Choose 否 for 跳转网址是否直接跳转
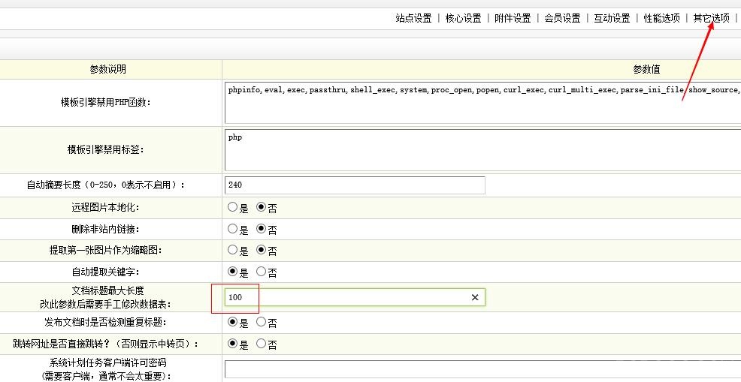The image size is (741, 382). click(x=261, y=344)
